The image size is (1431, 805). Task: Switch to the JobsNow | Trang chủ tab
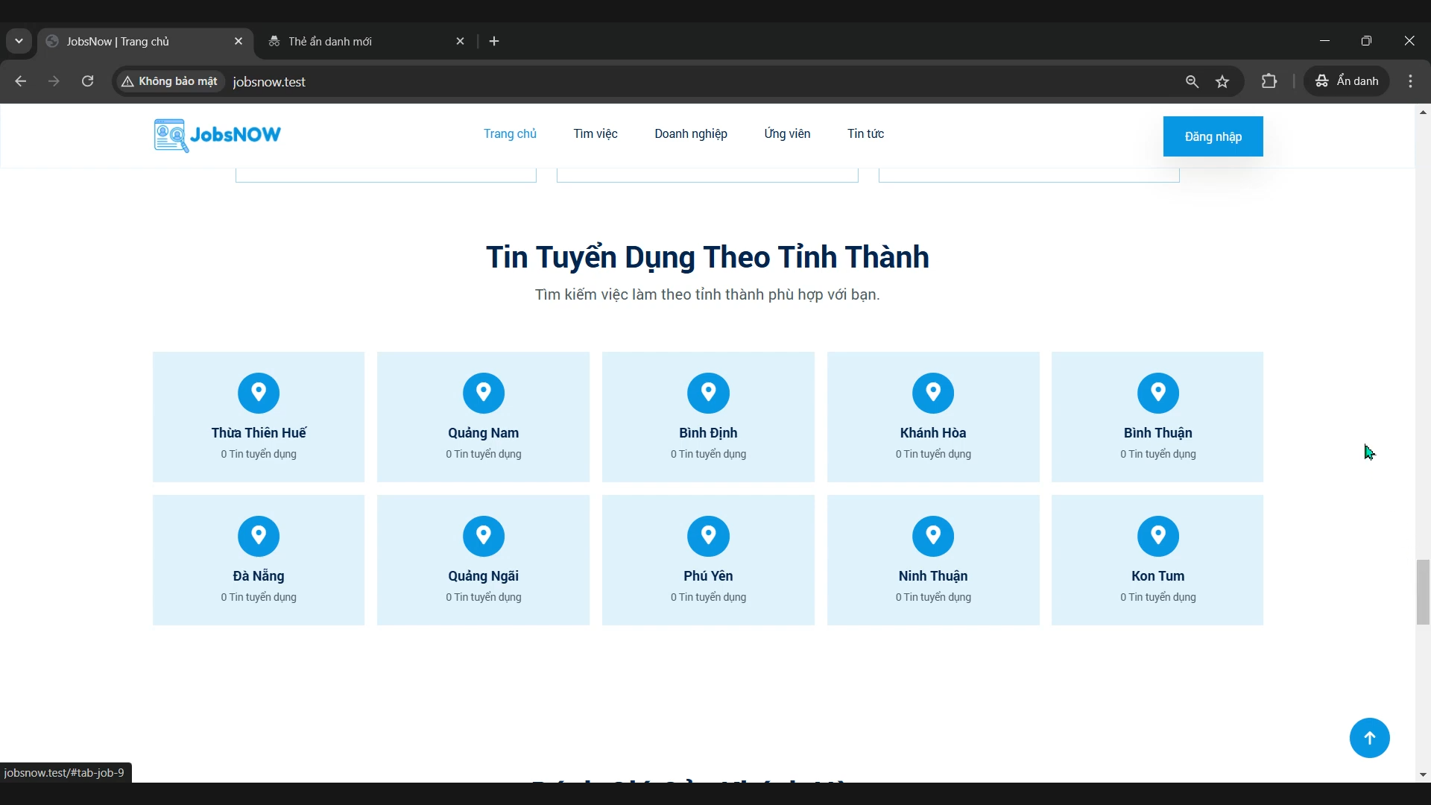(145, 42)
